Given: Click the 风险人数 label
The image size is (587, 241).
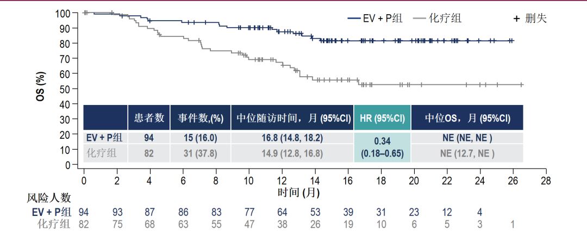Looking at the screenshot, I should (x=49, y=198).
